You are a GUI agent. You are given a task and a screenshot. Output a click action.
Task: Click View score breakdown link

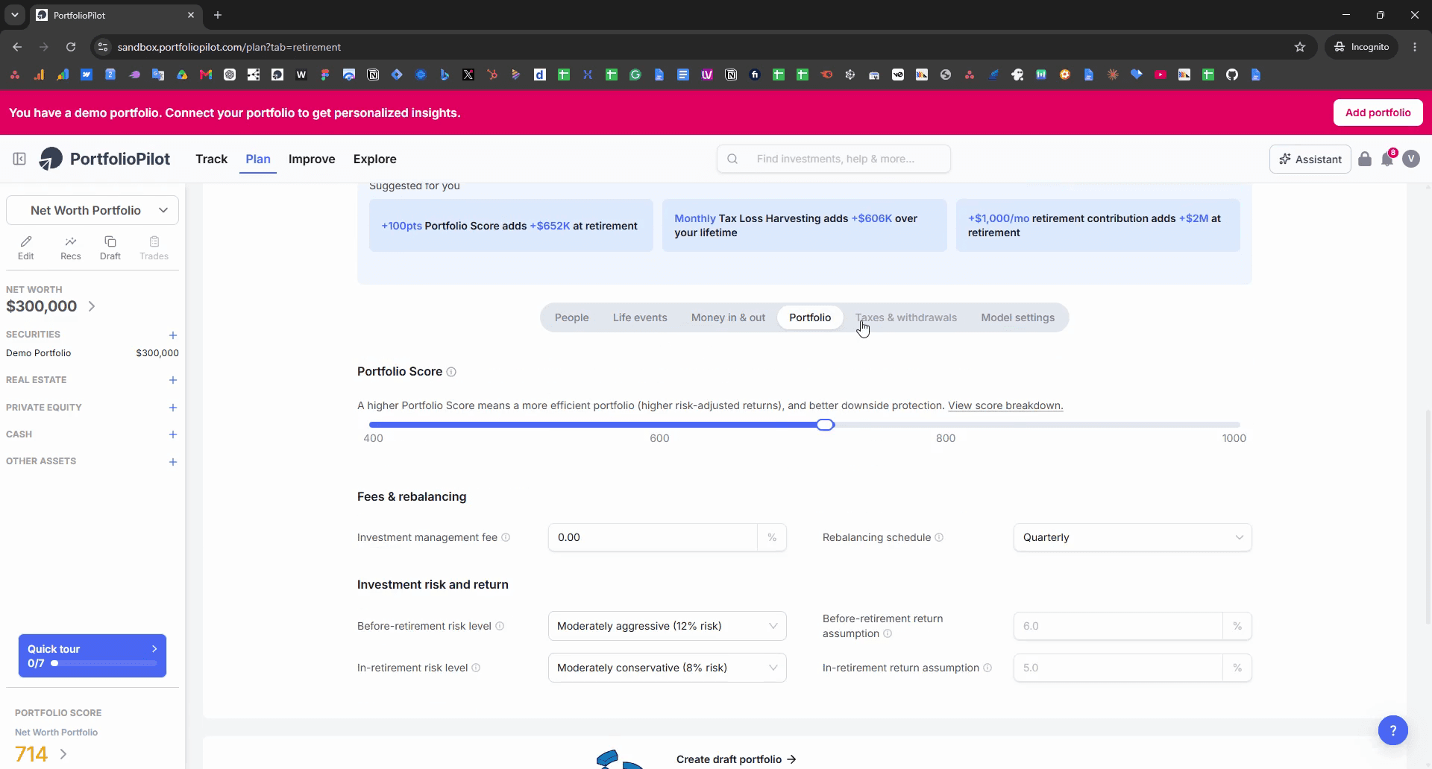pos(1005,405)
